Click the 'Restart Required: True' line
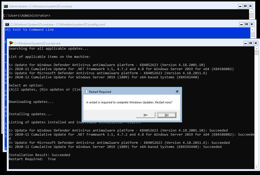Viewport: 260px width, 175px height. tap(32, 159)
